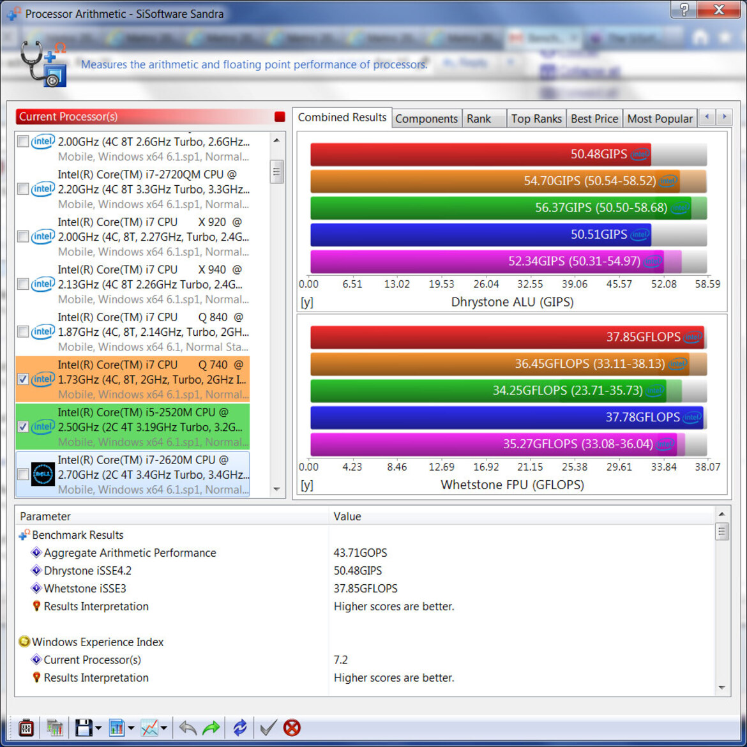Click the diamond icon beside Dhrystone iSSE4.2
Image resolution: width=747 pixels, height=747 pixels.
coord(36,570)
